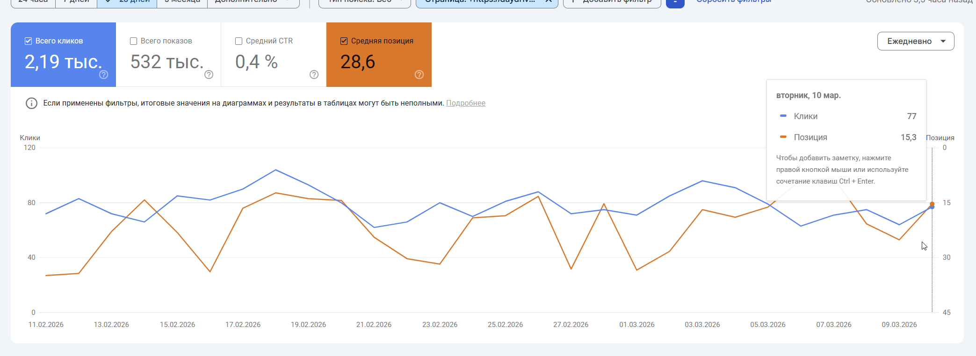The image size is (976, 356).
Task: Enable the Средний CTR checkbox
Action: [x=239, y=41]
